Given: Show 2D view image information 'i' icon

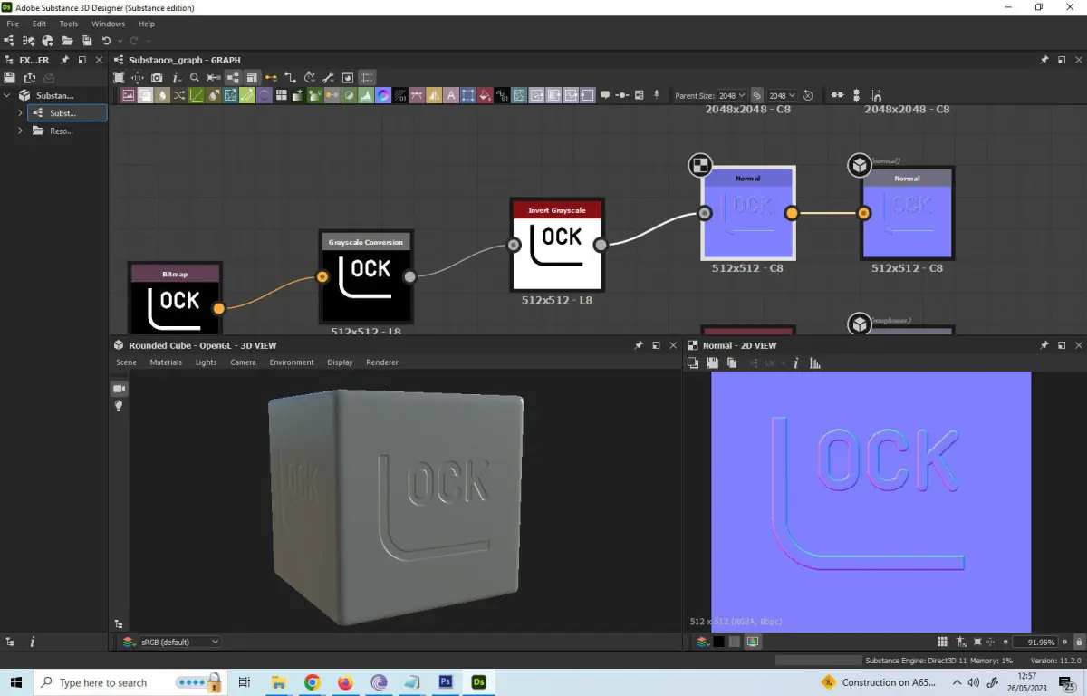Looking at the screenshot, I should coord(796,363).
